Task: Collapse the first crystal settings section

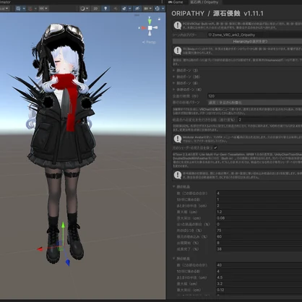Action: click(x=174, y=186)
